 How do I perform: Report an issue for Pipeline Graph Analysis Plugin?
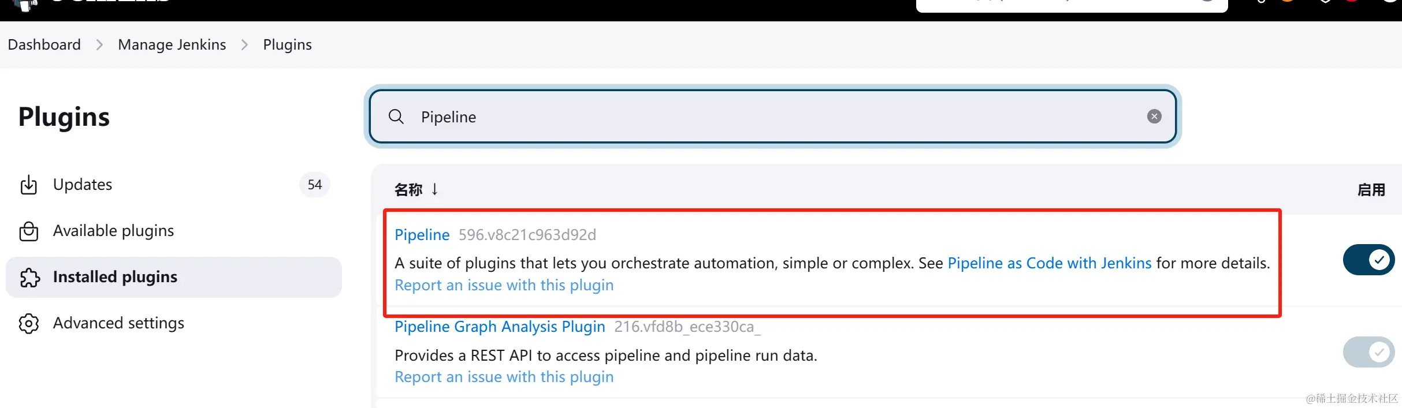[x=504, y=377]
